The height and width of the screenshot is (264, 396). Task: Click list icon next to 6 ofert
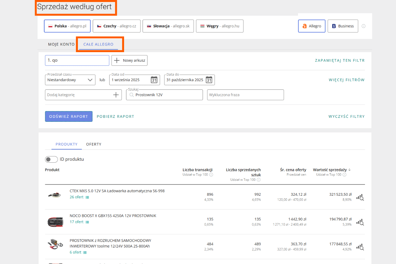[x=85, y=252]
